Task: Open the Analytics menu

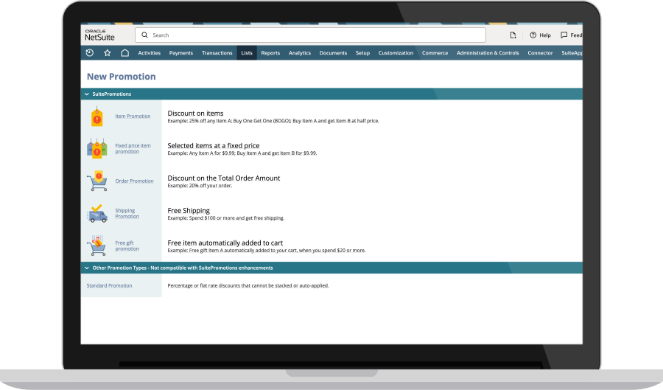Action: tap(300, 53)
